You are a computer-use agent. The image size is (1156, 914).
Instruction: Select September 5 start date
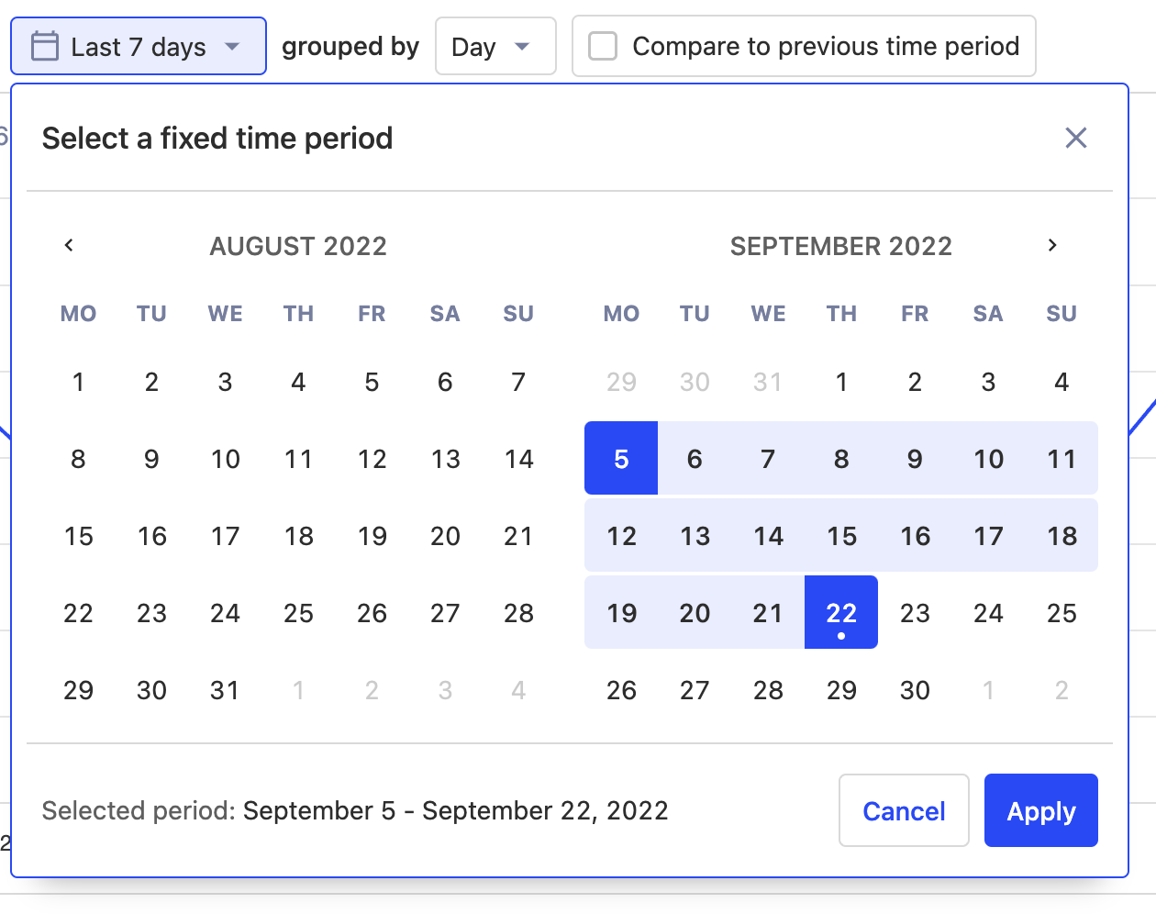point(621,459)
